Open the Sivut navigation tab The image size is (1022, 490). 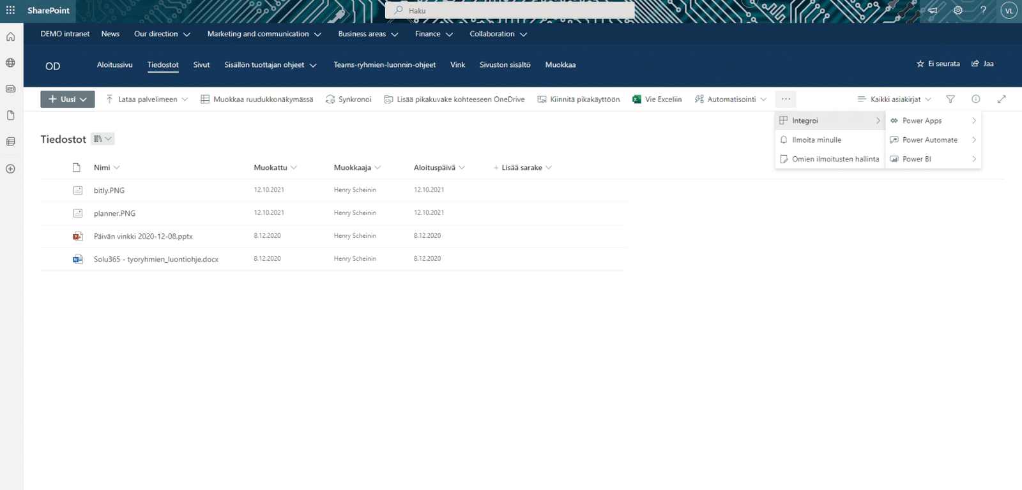(x=201, y=65)
